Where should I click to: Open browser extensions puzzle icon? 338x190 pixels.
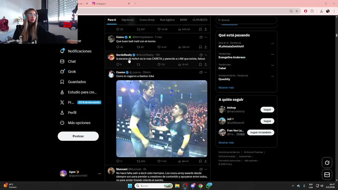coord(312,11)
